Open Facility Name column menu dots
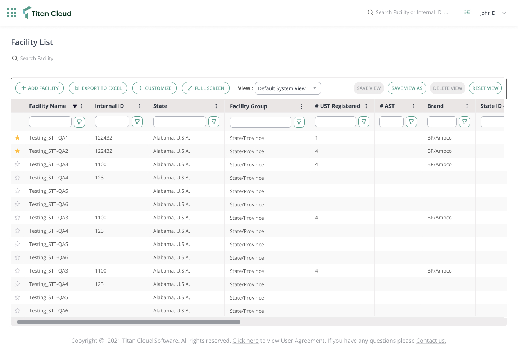 [82, 106]
